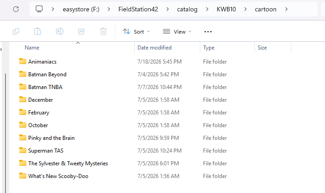Click date 7/5/2026 10:24 PM
Screen dimensions: 325x193
click(x=159, y=151)
